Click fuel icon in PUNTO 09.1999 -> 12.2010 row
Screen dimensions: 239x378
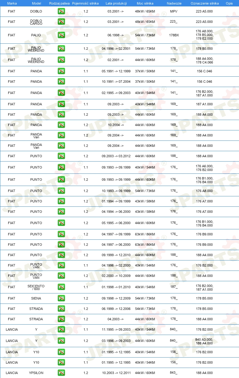(61, 255)
